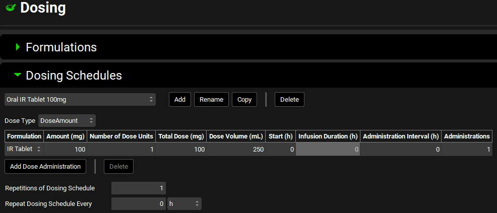Viewport: 497px width, 213px height.
Task: Click the Amount (mg) cell showing 100
Action: (x=66, y=149)
